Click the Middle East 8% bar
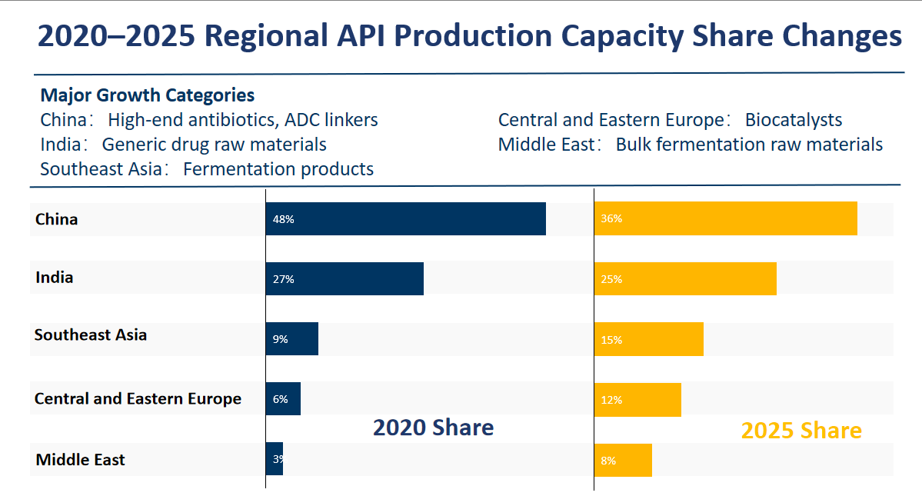The width and height of the screenshot is (922, 496). coord(621,459)
